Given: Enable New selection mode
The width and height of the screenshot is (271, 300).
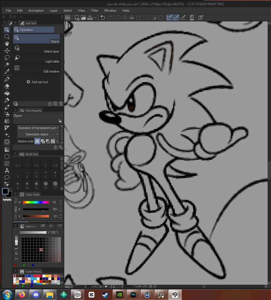Looking at the screenshot, I should tap(37, 141).
